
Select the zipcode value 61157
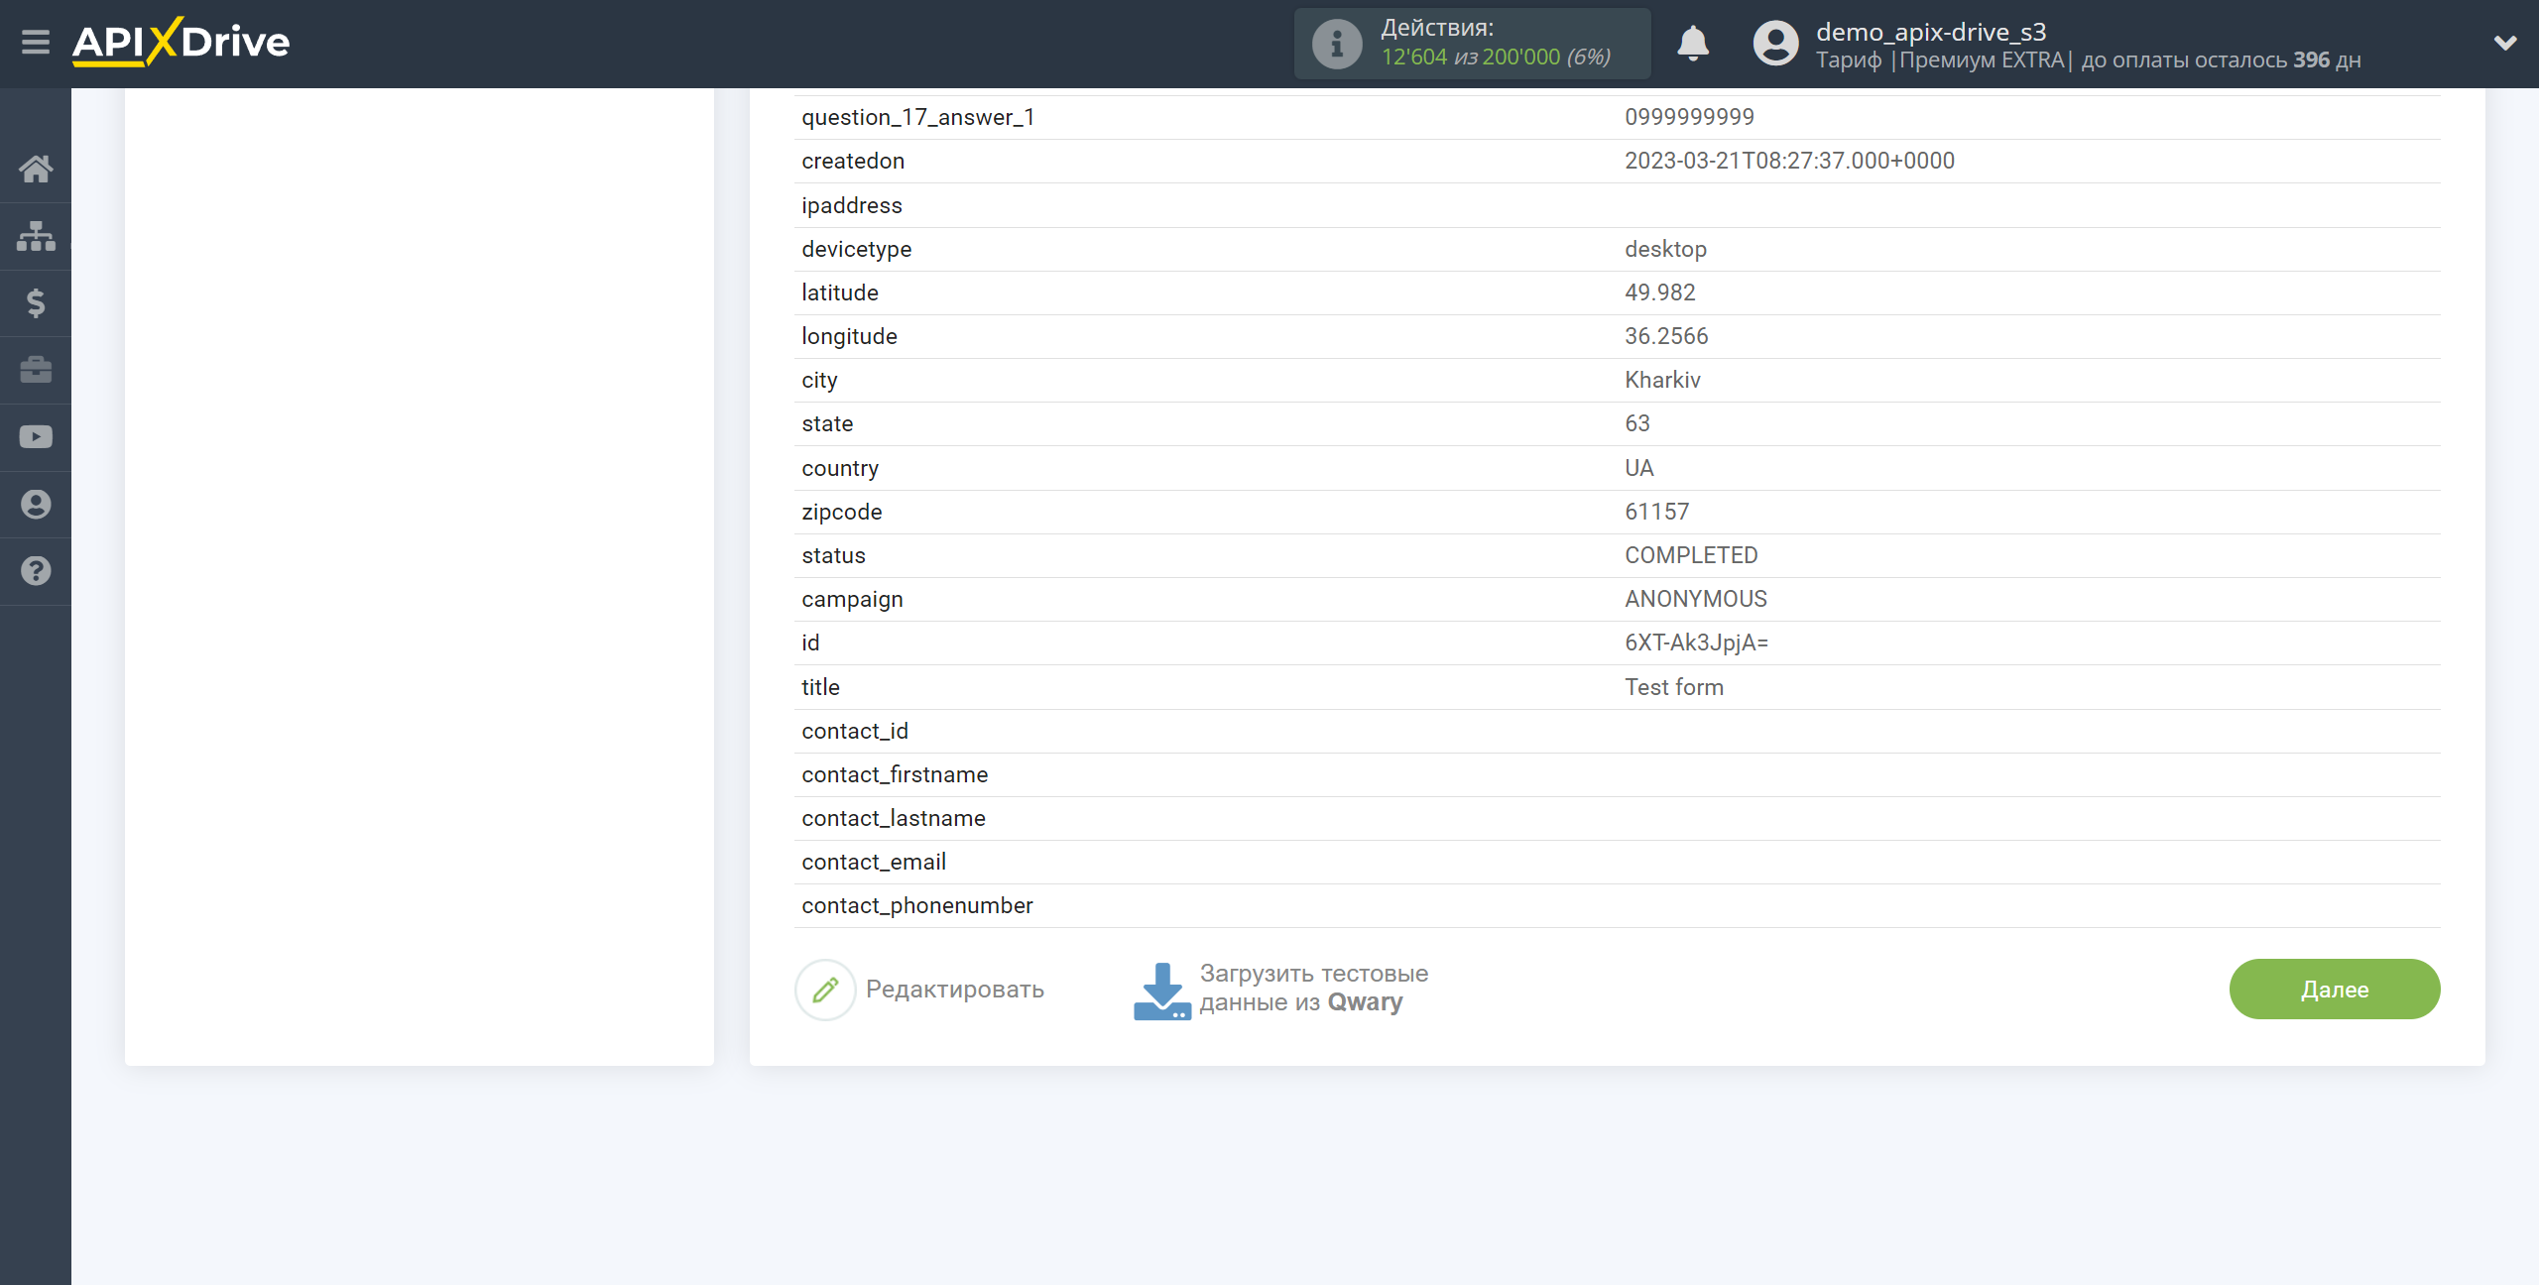tap(1656, 512)
